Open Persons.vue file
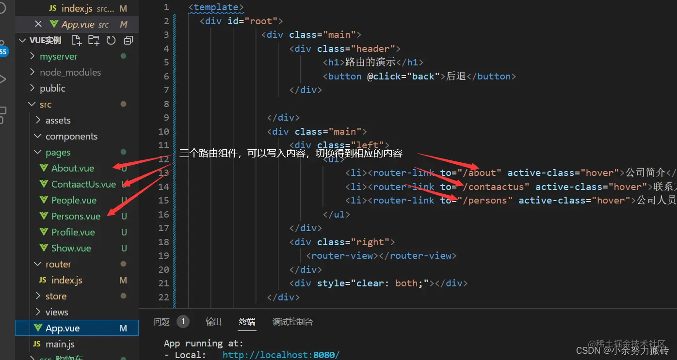 [x=76, y=216]
